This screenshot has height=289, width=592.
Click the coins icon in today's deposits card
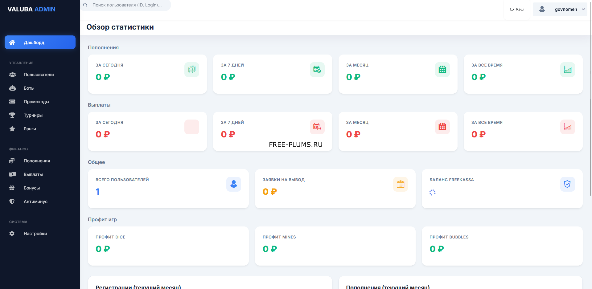coord(191,70)
